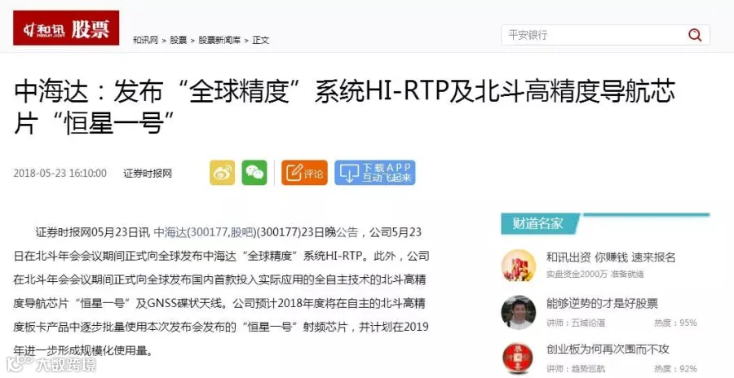Click the blue 下载APP download button

(374, 173)
